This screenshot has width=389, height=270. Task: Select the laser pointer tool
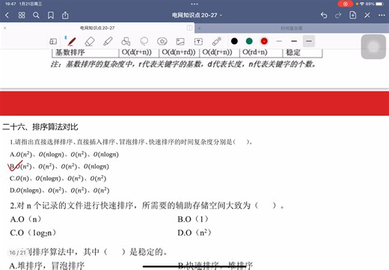[216, 41]
